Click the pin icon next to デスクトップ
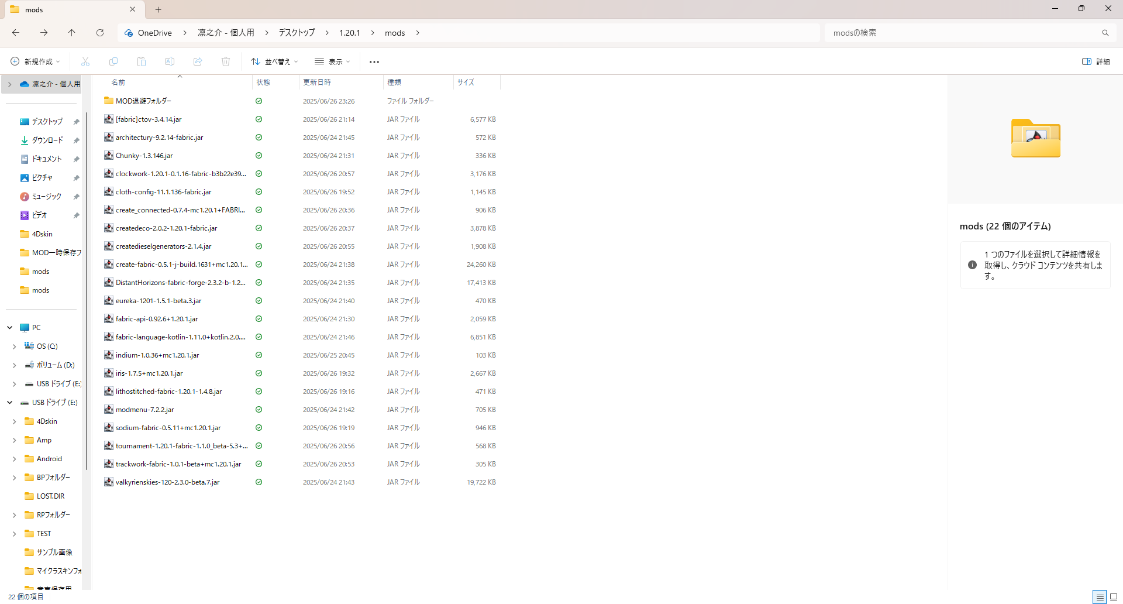 (76, 122)
